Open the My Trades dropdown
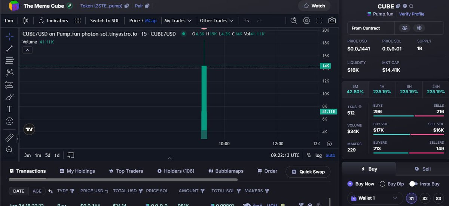 [178, 21]
